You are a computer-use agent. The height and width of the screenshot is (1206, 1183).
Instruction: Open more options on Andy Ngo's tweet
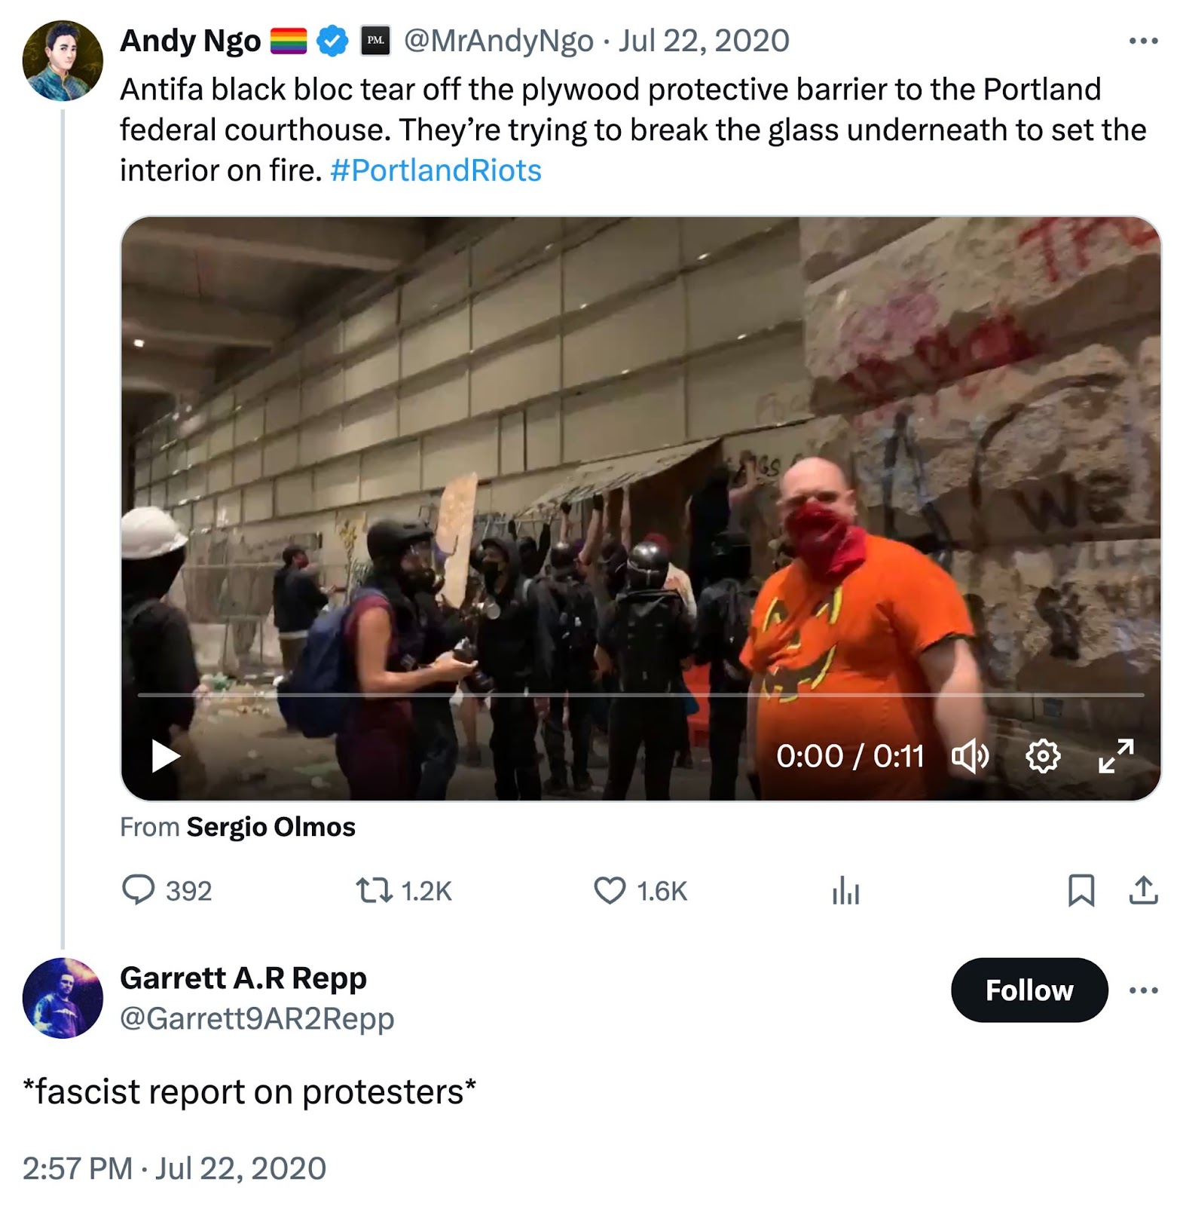coord(1143,41)
